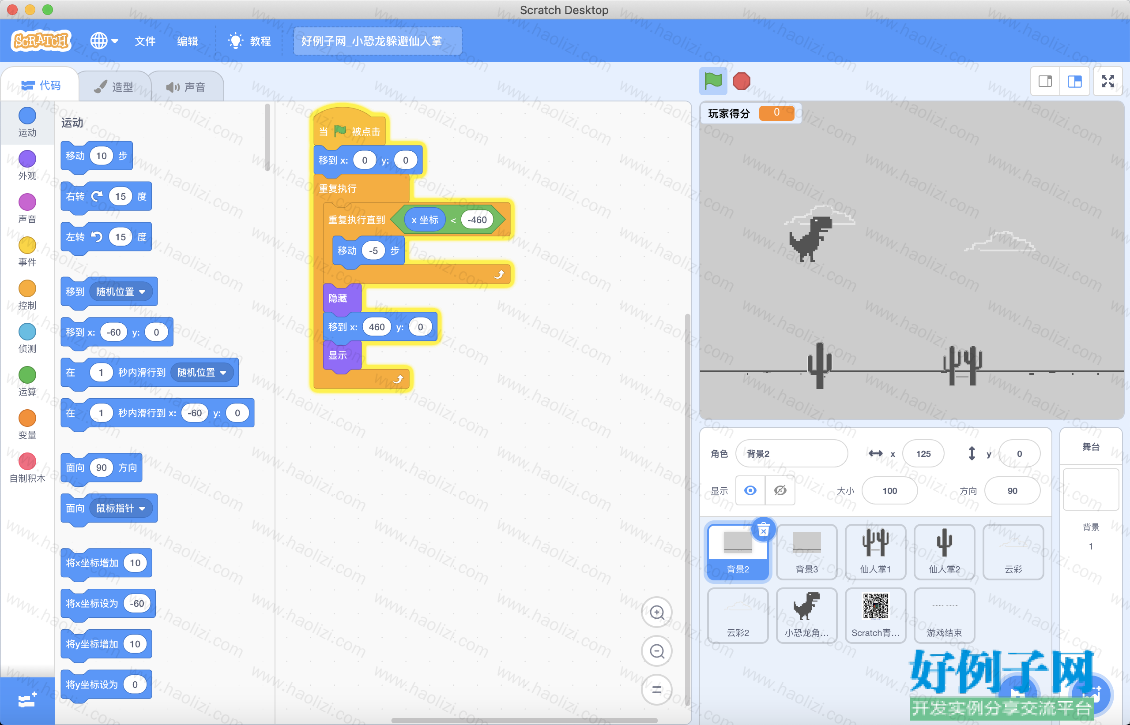Select the 小恐龙角 sprite
This screenshot has width=1130, height=725.
[807, 616]
